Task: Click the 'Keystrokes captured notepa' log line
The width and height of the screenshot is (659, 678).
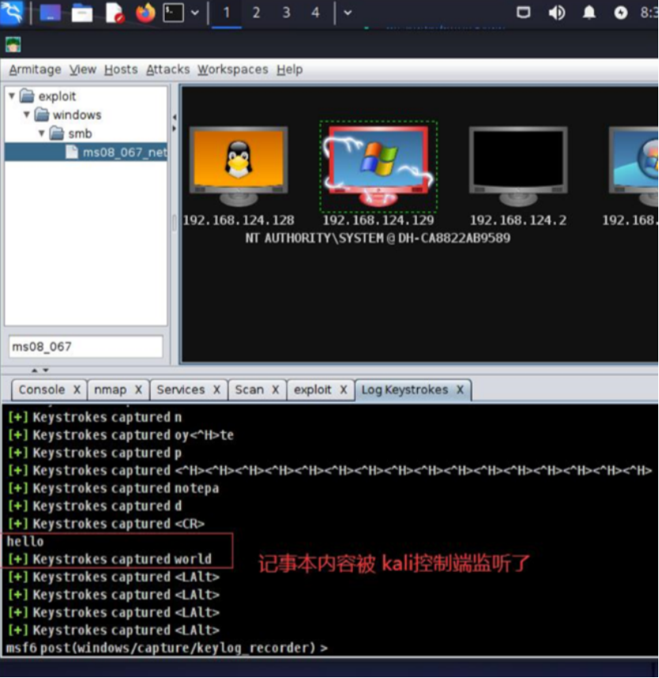Action: click(x=113, y=488)
